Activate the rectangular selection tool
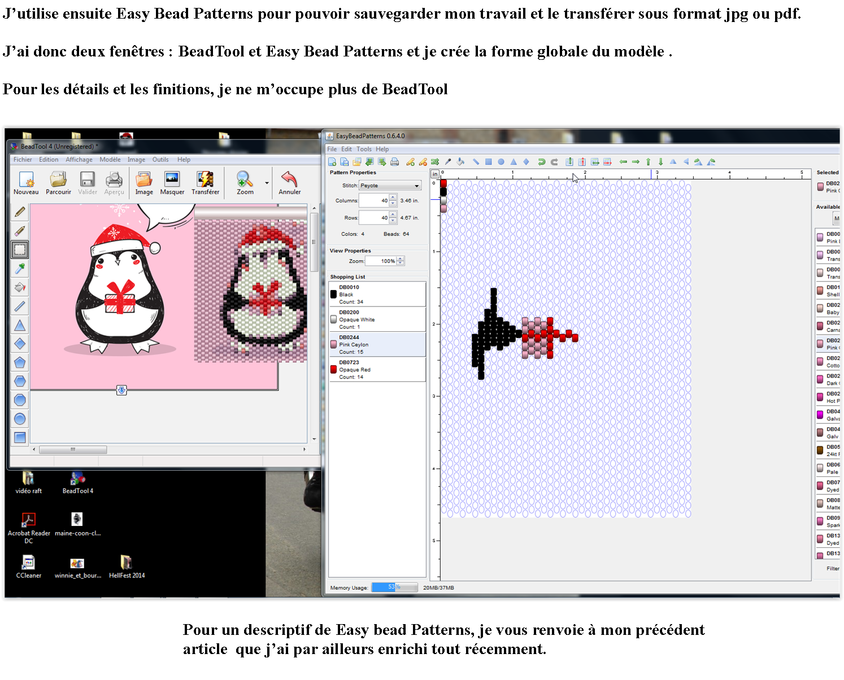This screenshot has height=680, width=844. pyautogui.click(x=20, y=249)
